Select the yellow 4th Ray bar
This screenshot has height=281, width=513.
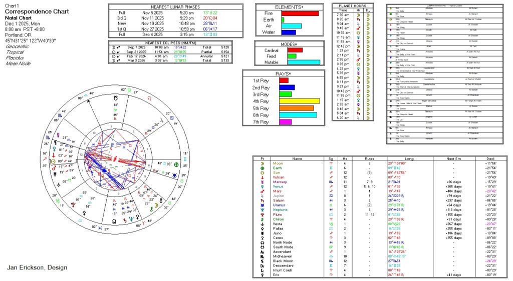coord(299,101)
